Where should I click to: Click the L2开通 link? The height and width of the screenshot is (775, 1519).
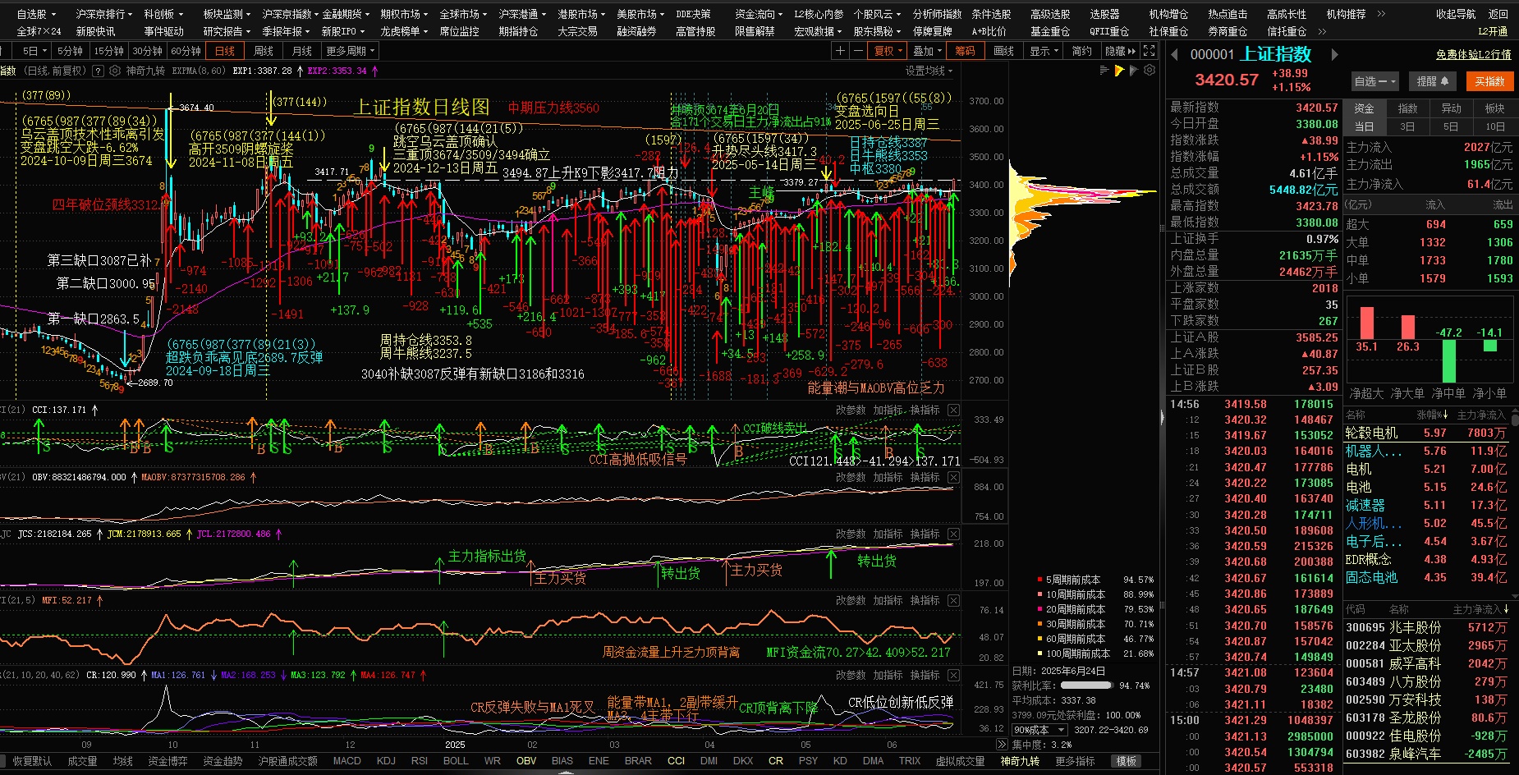coord(1493,31)
